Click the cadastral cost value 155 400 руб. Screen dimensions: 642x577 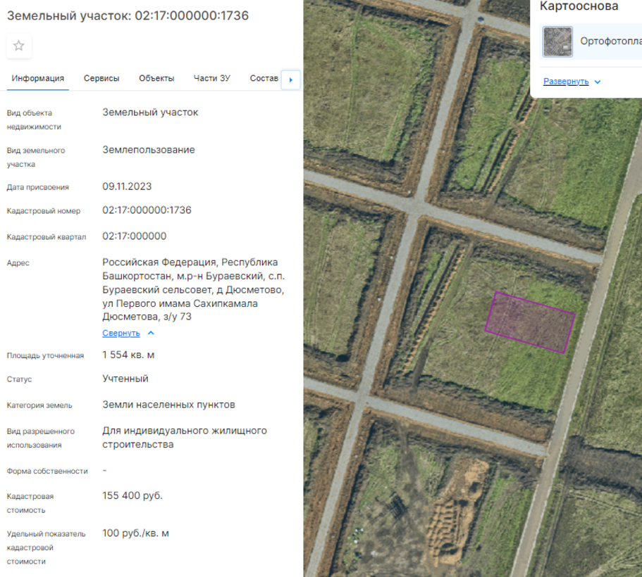[132, 495]
